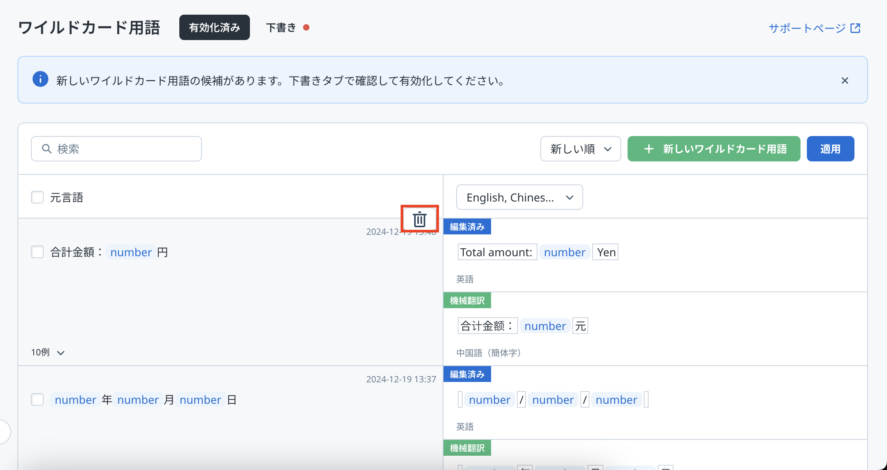Dismiss the notification banner with X

pyautogui.click(x=845, y=81)
